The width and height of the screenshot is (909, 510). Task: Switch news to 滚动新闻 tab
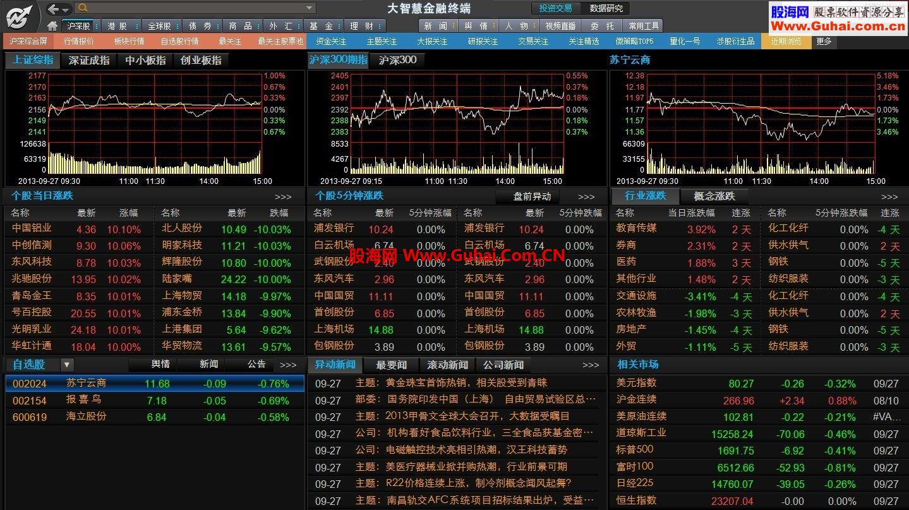[x=447, y=365]
